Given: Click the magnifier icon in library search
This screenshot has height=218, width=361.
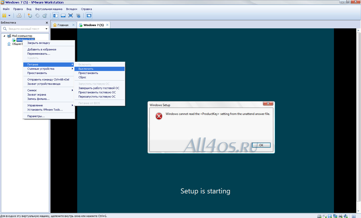Looking at the screenshot, I should (x=5, y=29).
